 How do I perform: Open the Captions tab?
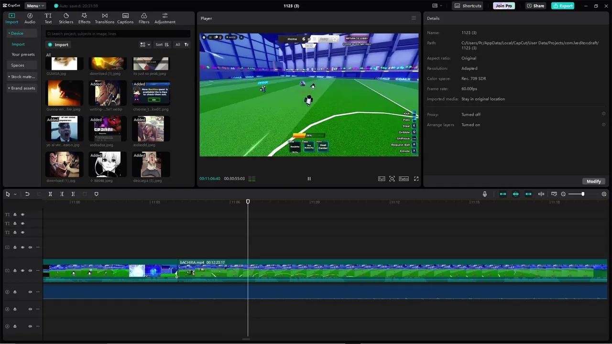pos(125,18)
